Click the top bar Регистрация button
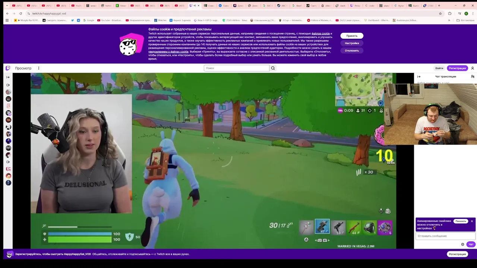Viewport: 477px width, 268px height. click(x=457, y=68)
